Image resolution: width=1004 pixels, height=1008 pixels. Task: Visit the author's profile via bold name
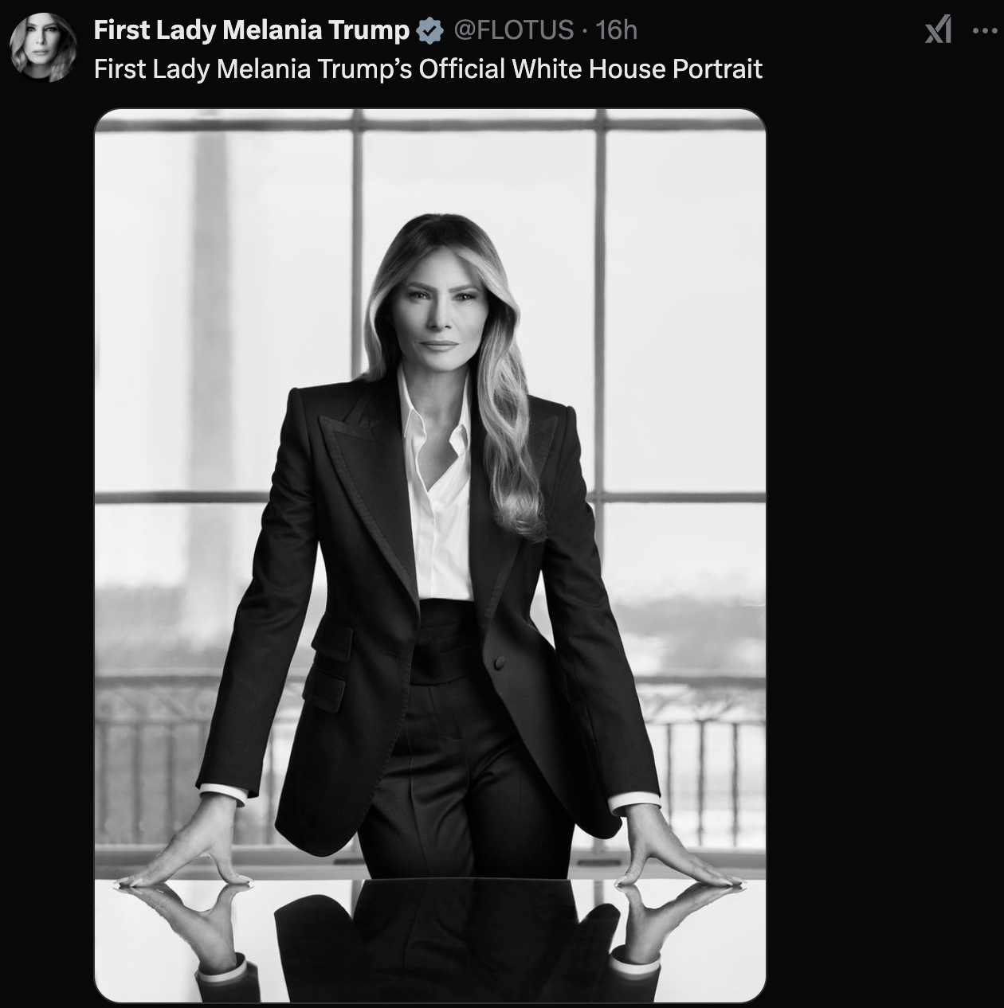[251, 30]
